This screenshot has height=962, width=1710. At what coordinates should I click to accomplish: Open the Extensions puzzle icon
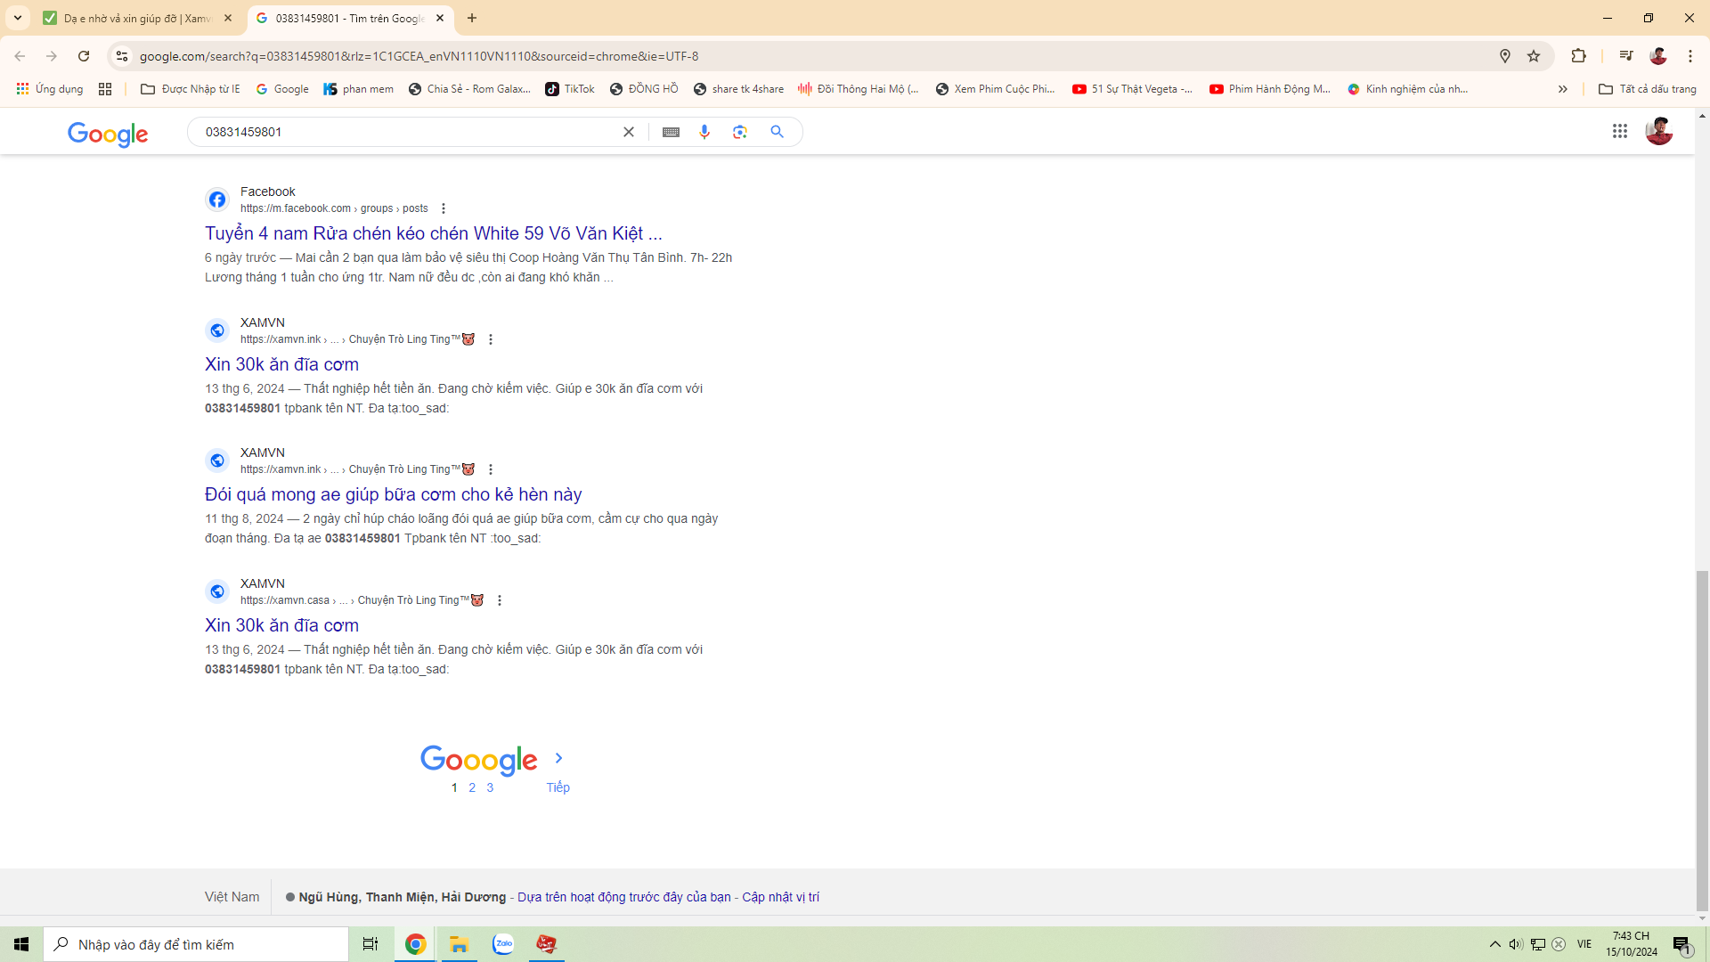tap(1579, 56)
